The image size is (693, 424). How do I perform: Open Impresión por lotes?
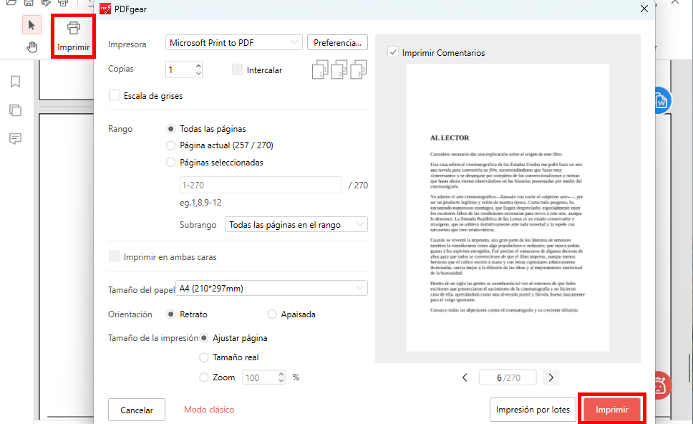tap(533, 409)
